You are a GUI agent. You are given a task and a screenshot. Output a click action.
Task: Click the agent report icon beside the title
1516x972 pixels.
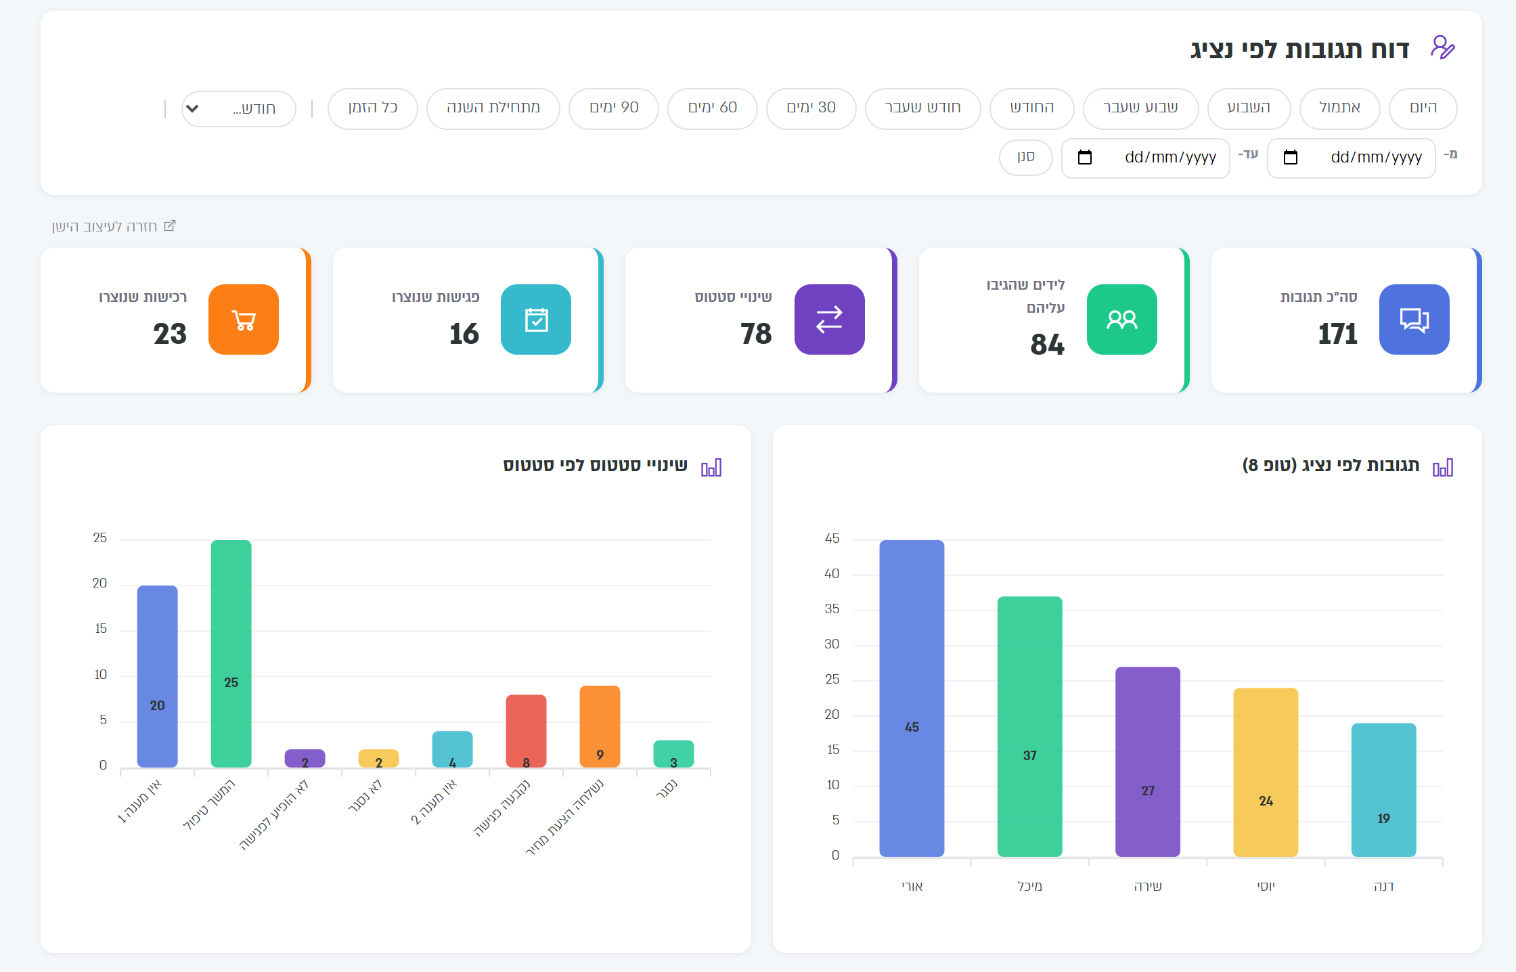[x=1442, y=48]
